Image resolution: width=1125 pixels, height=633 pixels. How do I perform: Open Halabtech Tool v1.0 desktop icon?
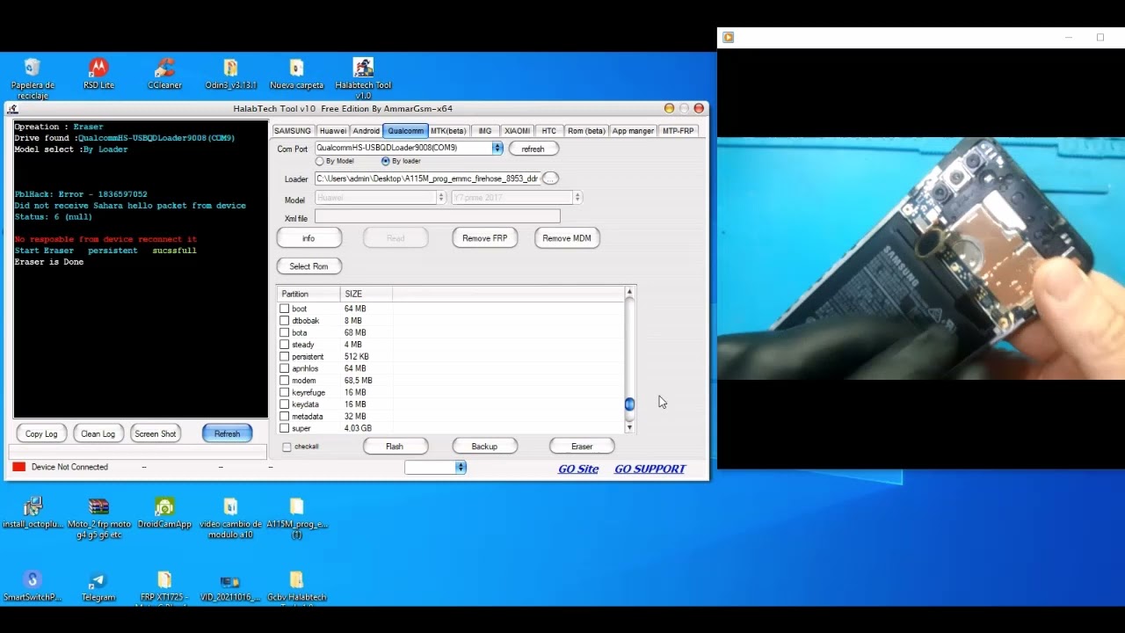(x=363, y=77)
